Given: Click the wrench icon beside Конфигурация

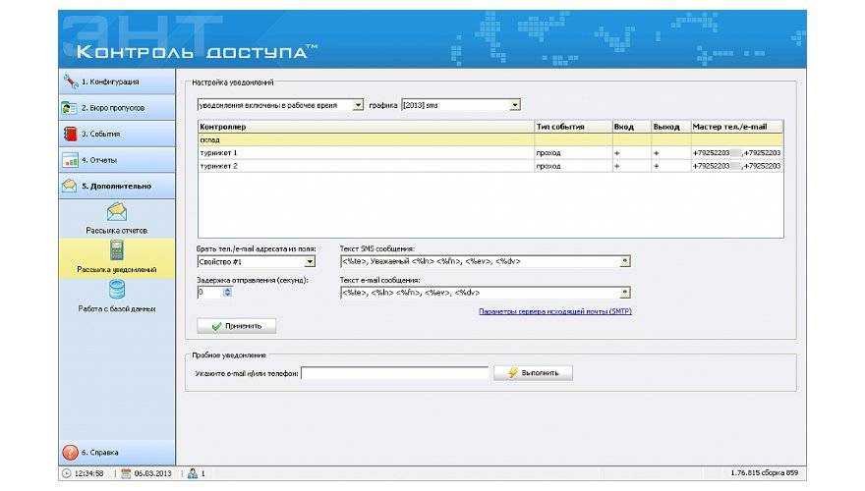Looking at the screenshot, I should (x=70, y=82).
